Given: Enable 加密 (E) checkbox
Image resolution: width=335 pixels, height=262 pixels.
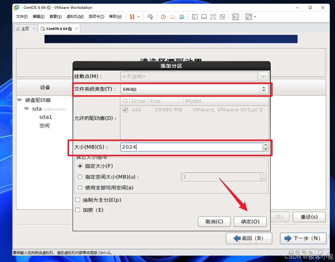Looking at the screenshot, I should [78, 210].
